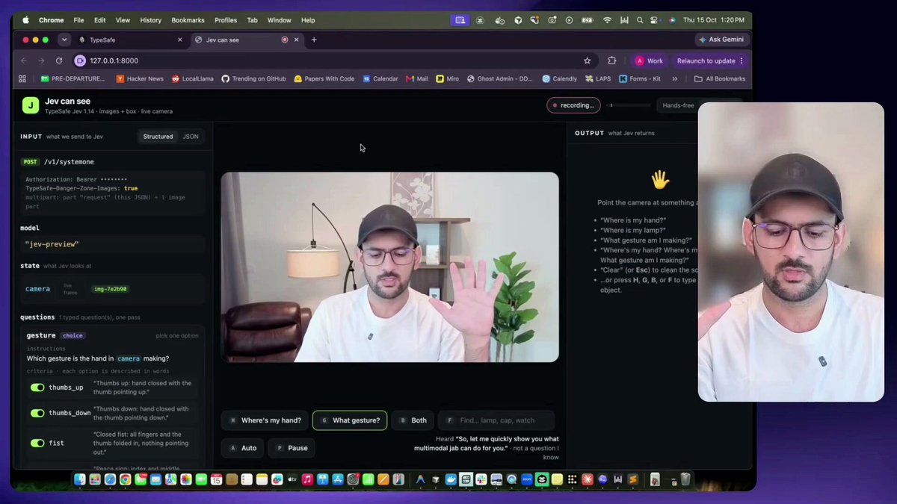Viewport: 897px width, 504px height.
Task: Open the File menu
Action: click(x=78, y=20)
